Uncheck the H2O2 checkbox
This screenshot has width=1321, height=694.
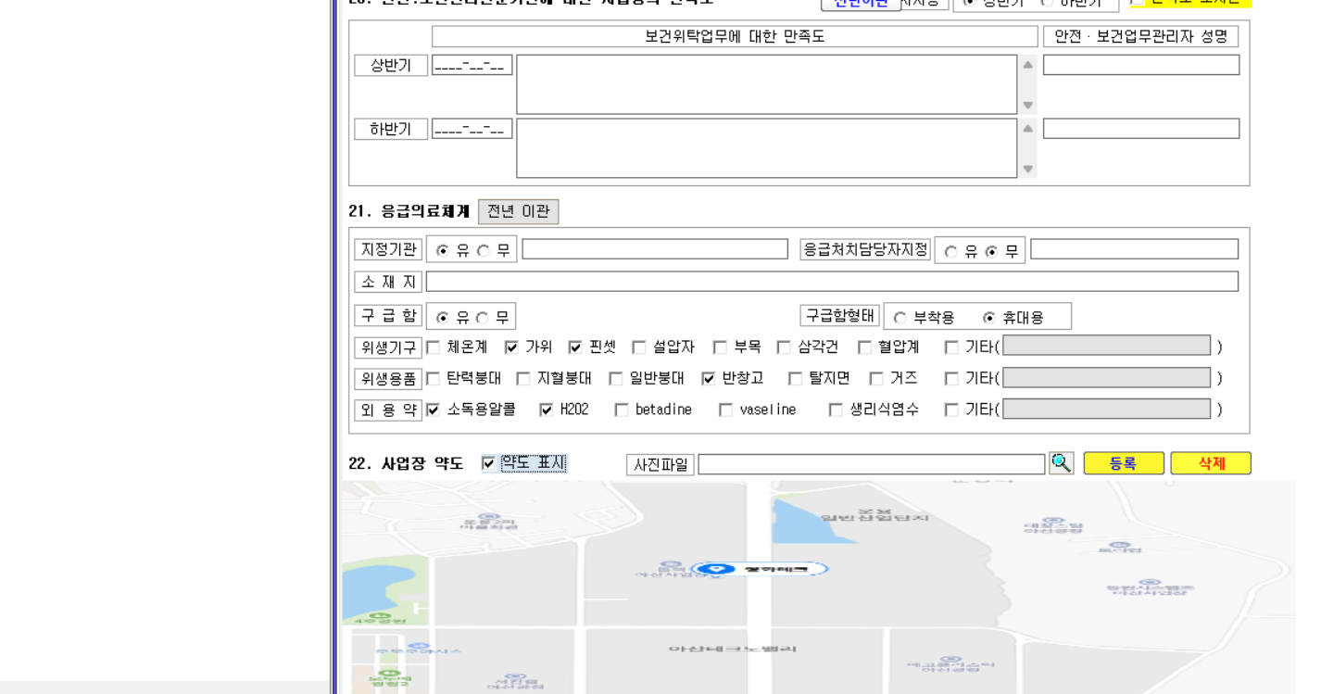click(x=546, y=410)
